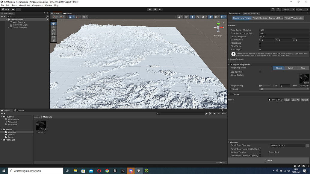Enable Auto Generate Lighting checkbox
The height and width of the screenshot is (174, 310).
(260, 155)
